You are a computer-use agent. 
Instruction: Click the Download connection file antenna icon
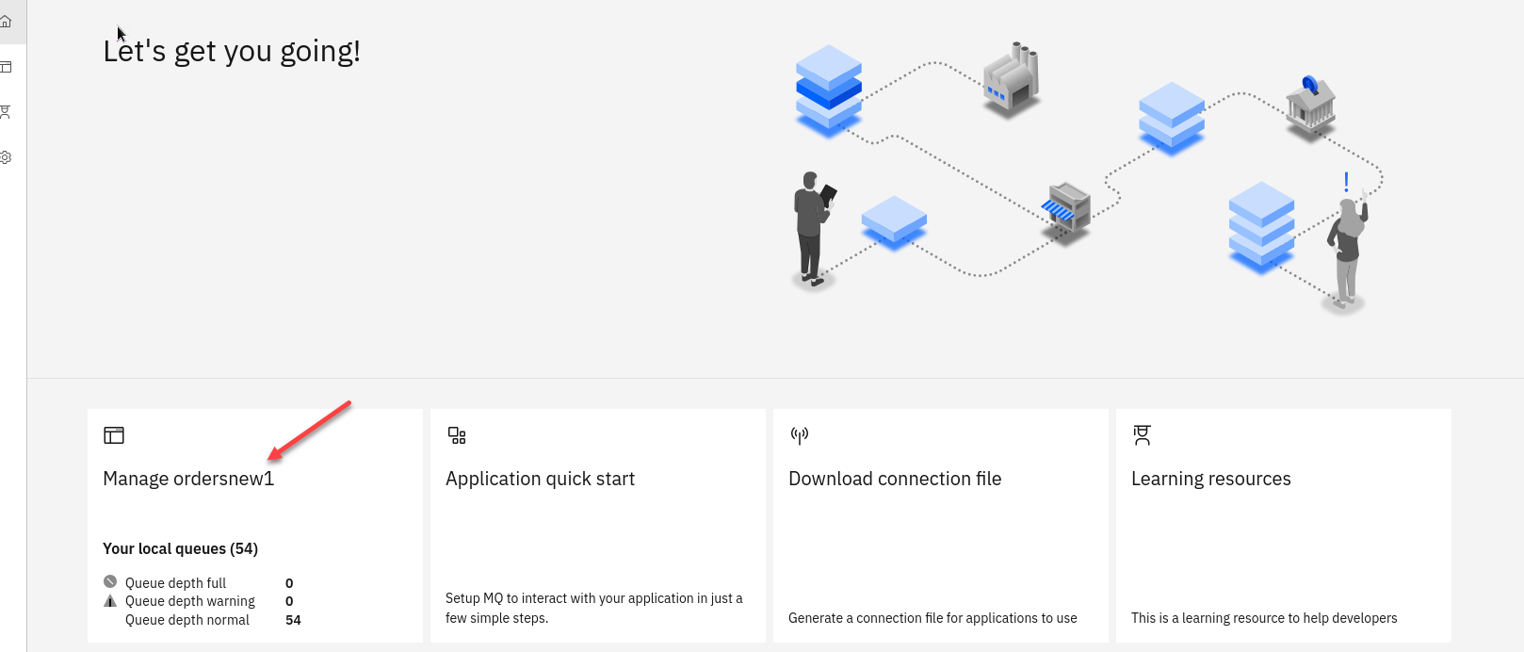799,435
